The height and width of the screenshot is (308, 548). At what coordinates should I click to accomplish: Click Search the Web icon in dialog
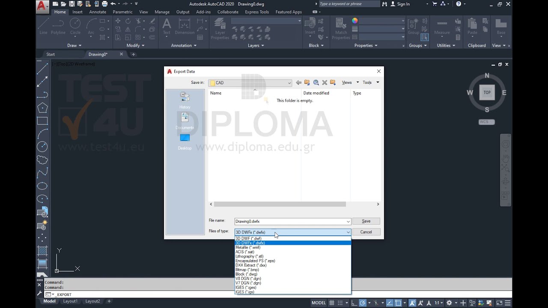pyautogui.click(x=316, y=83)
